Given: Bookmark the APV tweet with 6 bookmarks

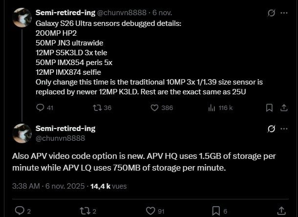Looking at the screenshot, I should (x=216, y=210).
